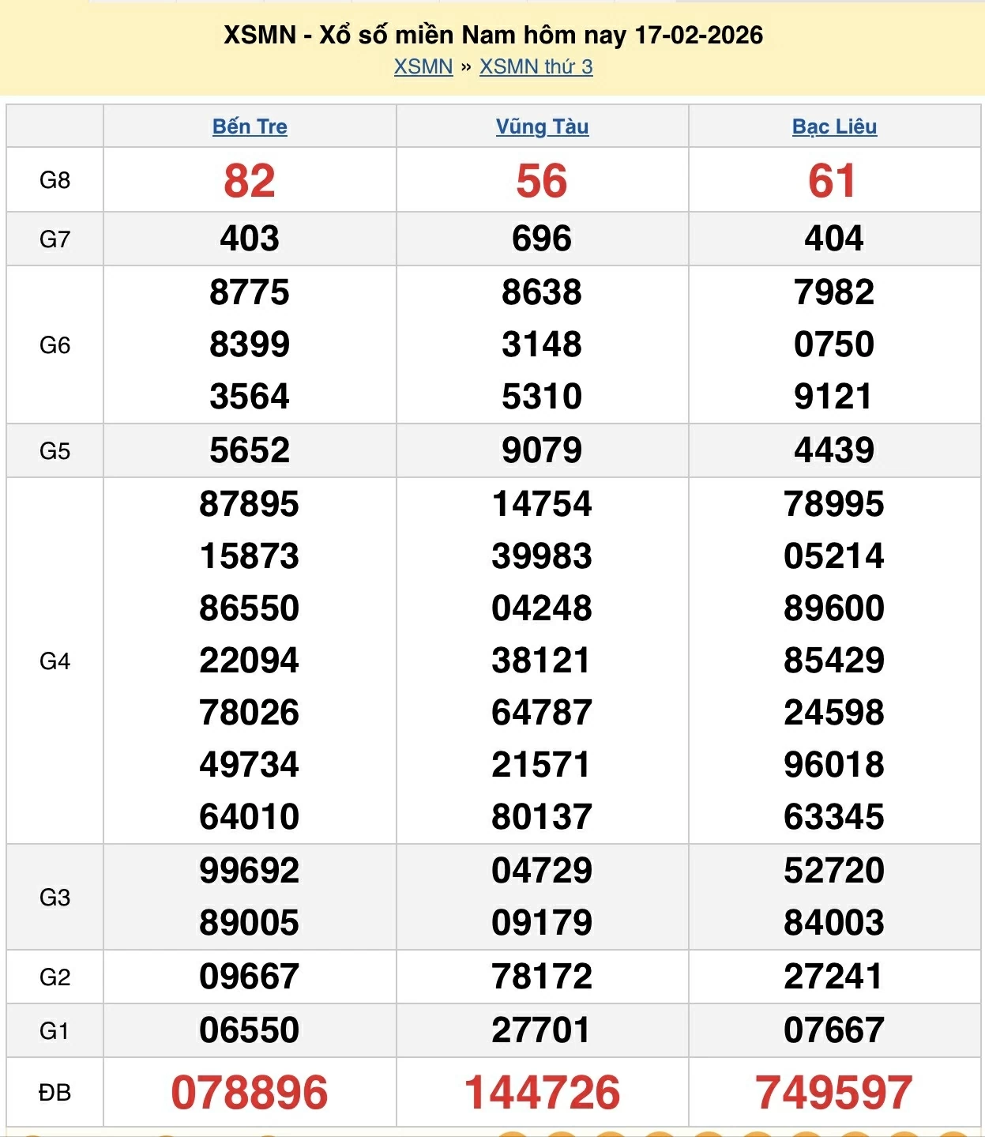Click G7 result 696 for Vũng Tàu
The image size is (985, 1137).
pyautogui.click(x=542, y=239)
